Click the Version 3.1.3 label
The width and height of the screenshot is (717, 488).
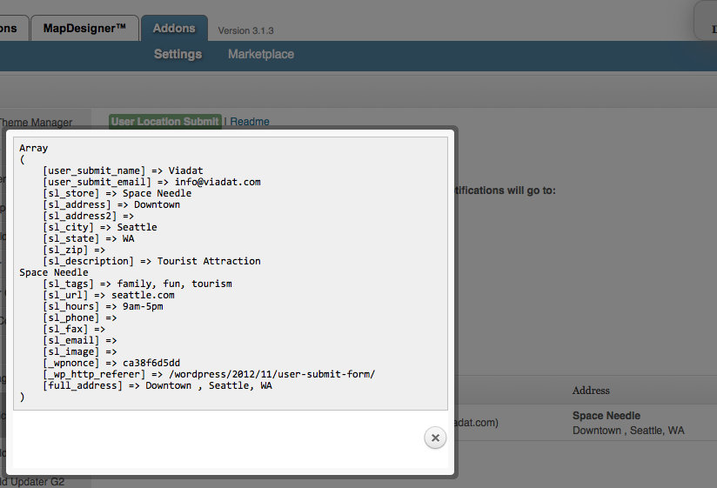click(x=245, y=30)
